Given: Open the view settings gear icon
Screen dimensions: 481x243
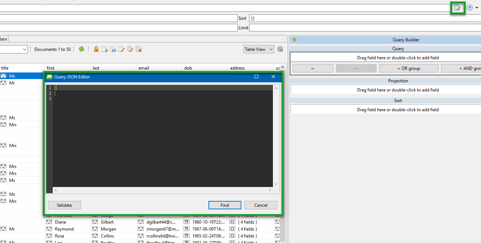Looking at the screenshot, I should coord(280,49).
